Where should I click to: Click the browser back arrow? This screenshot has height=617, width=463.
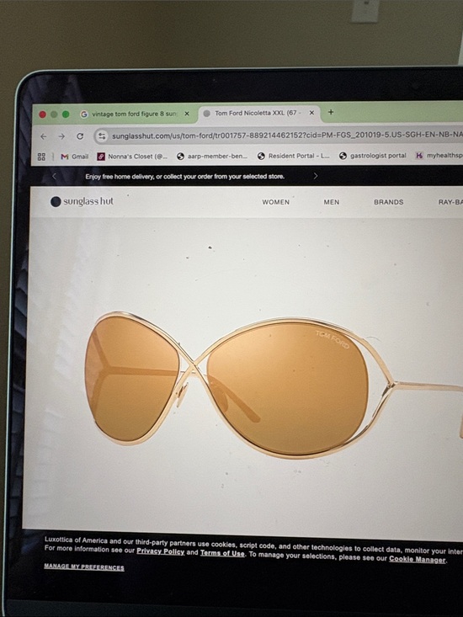44,136
